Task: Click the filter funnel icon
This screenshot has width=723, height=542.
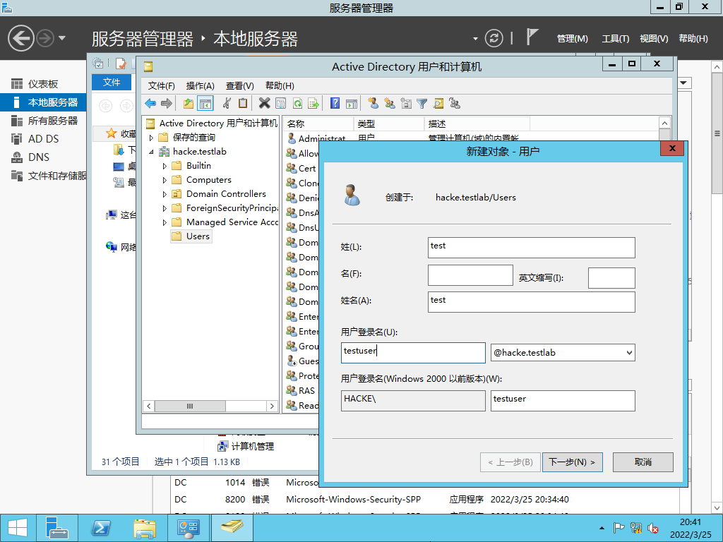Action: point(422,104)
